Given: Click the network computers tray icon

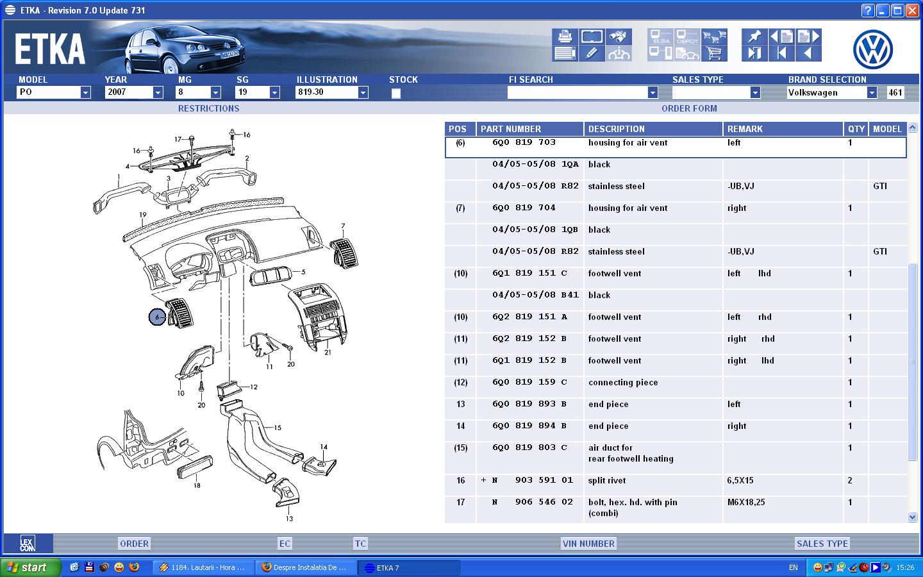Looking at the screenshot, I should [829, 567].
